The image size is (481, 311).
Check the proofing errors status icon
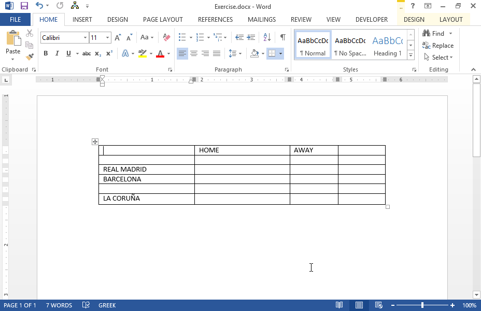(x=86, y=305)
